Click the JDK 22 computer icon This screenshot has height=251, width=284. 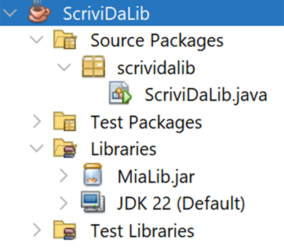[93, 202]
